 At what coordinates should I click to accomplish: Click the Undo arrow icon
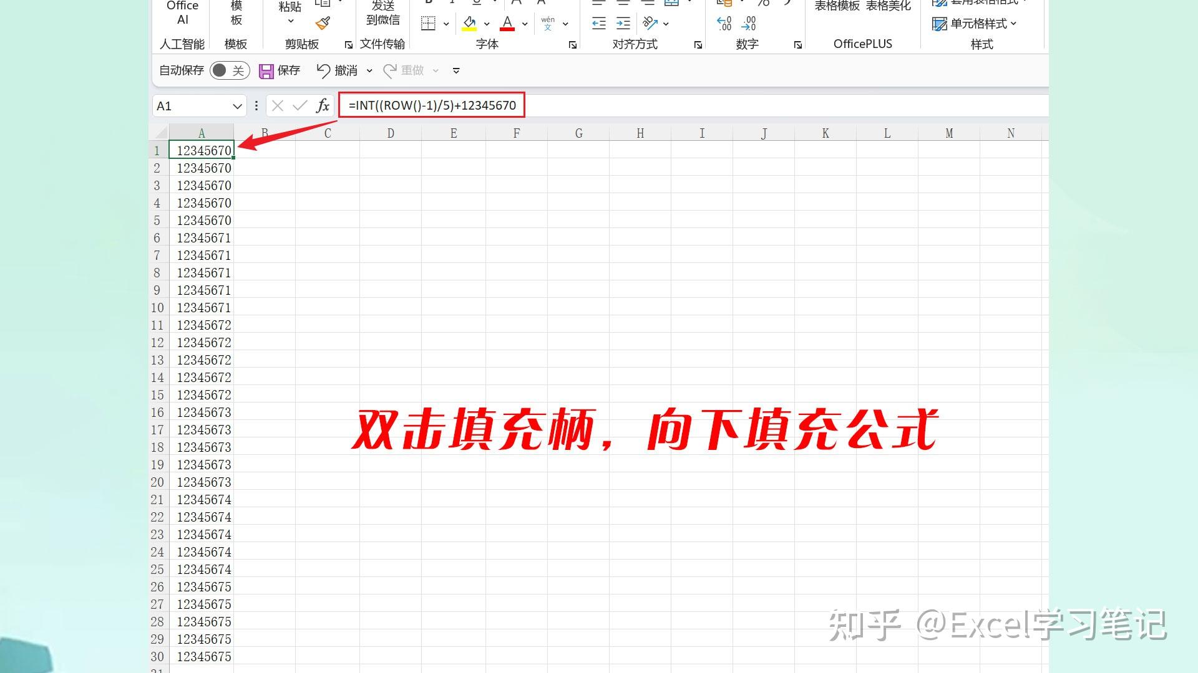pyautogui.click(x=324, y=70)
